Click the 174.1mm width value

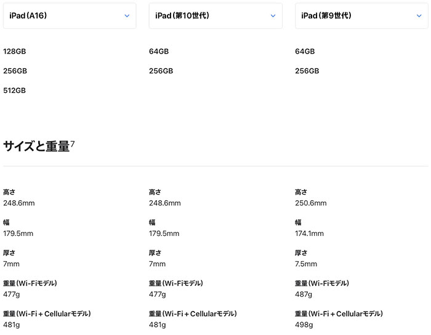pos(310,233)
